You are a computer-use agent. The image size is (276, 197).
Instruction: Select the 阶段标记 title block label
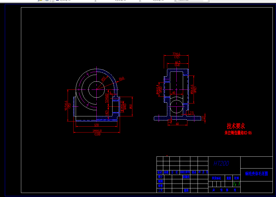(x=216, y=178)
